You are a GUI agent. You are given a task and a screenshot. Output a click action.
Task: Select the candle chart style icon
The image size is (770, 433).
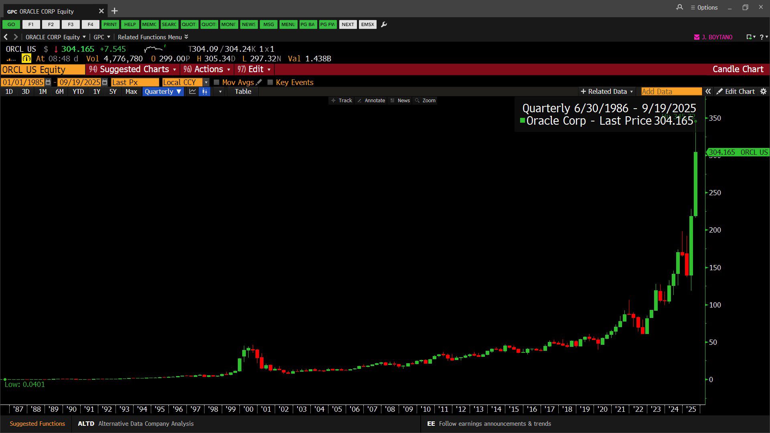[x=205, y=91]
